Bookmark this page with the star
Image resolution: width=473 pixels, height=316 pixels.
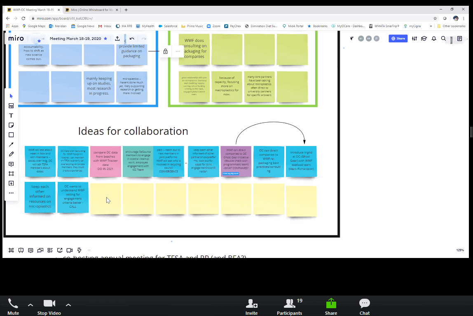(435, 19)
